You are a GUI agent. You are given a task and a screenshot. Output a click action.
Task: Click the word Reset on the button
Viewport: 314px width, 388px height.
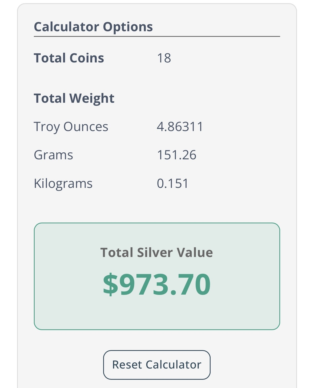coord(127,365)
